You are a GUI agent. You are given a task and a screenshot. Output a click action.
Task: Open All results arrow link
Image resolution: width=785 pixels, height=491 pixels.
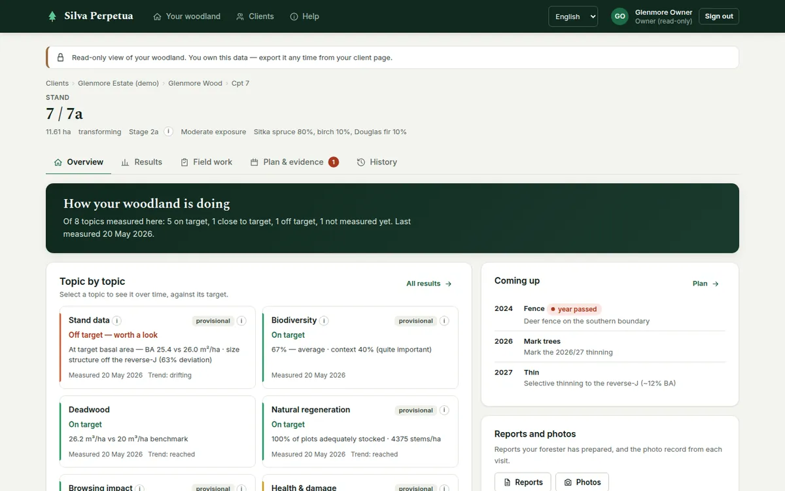pos(429,283)
